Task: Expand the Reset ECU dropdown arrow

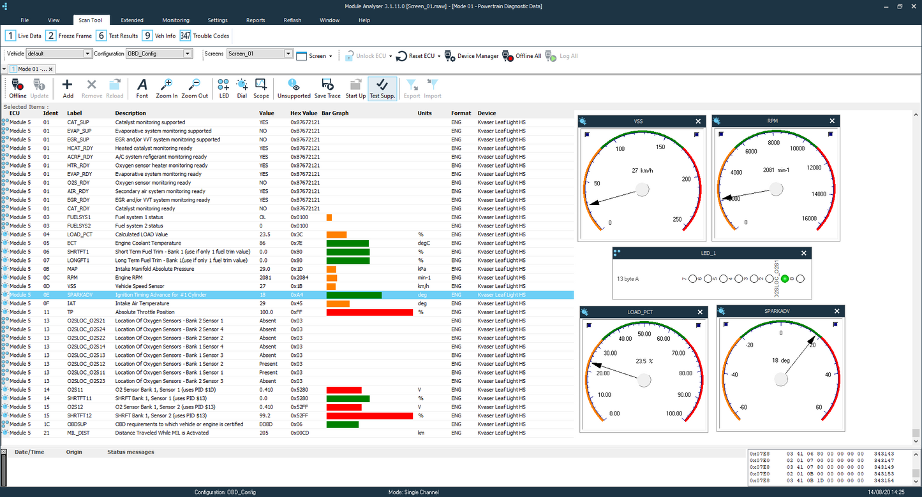Action: (x=440, y=56)
